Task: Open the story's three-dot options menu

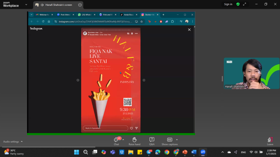Action: [x=136, y=34]
